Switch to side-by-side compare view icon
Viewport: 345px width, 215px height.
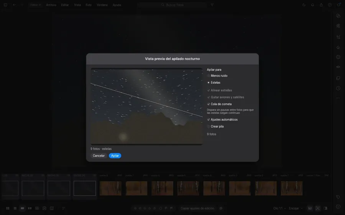[30, 208]
